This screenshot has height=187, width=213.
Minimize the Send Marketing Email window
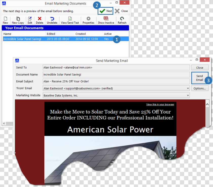click(x=191, y=60)
